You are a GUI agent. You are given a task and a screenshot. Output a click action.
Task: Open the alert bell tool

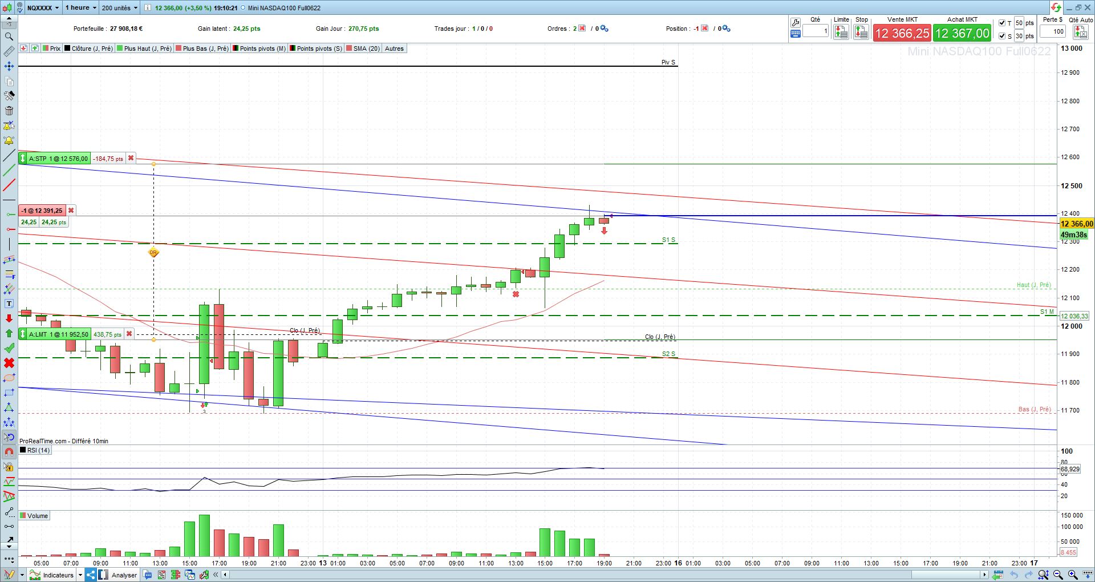pyautogui.click(x=9, y=140)
